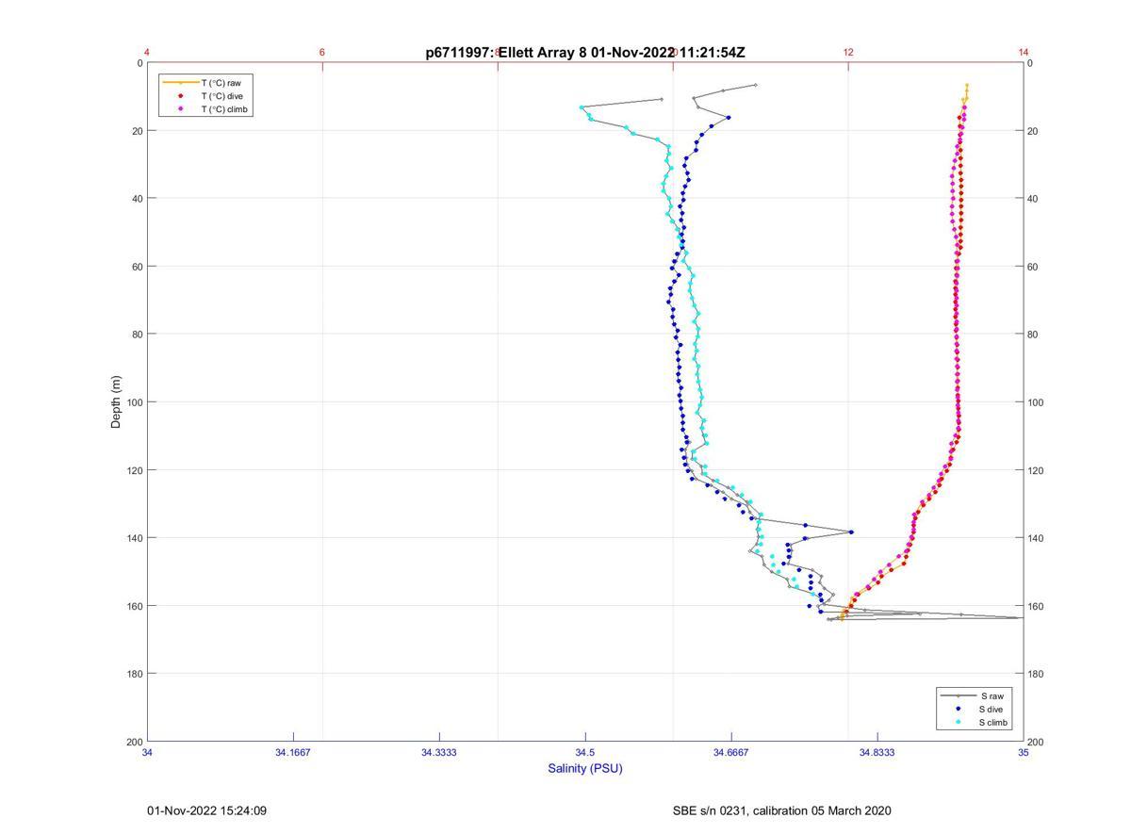Select the 'T (°C) dive' legend label
The width and height of the screenshot is (1131, 834).
point(221,96)
